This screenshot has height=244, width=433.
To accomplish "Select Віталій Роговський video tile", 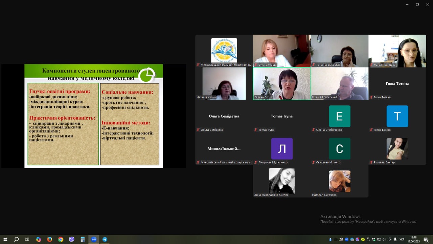I will tap(340, 83).
